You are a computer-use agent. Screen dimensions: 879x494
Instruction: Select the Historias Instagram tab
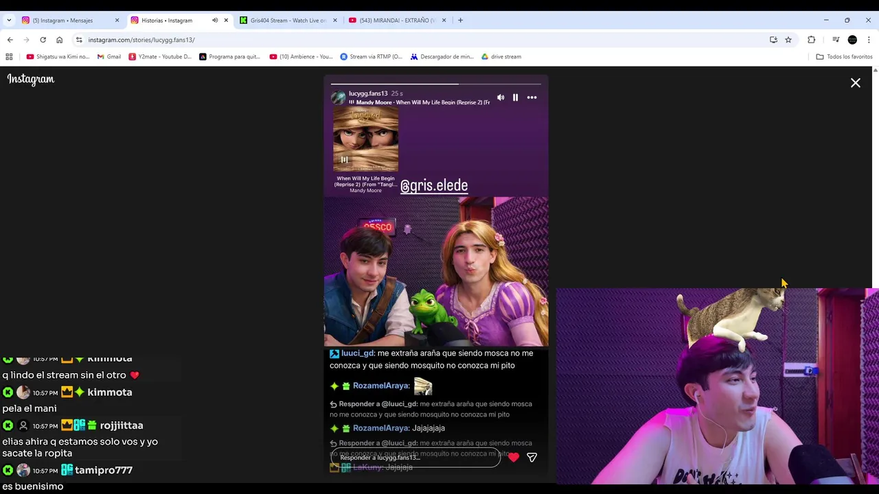coord(179,20)
